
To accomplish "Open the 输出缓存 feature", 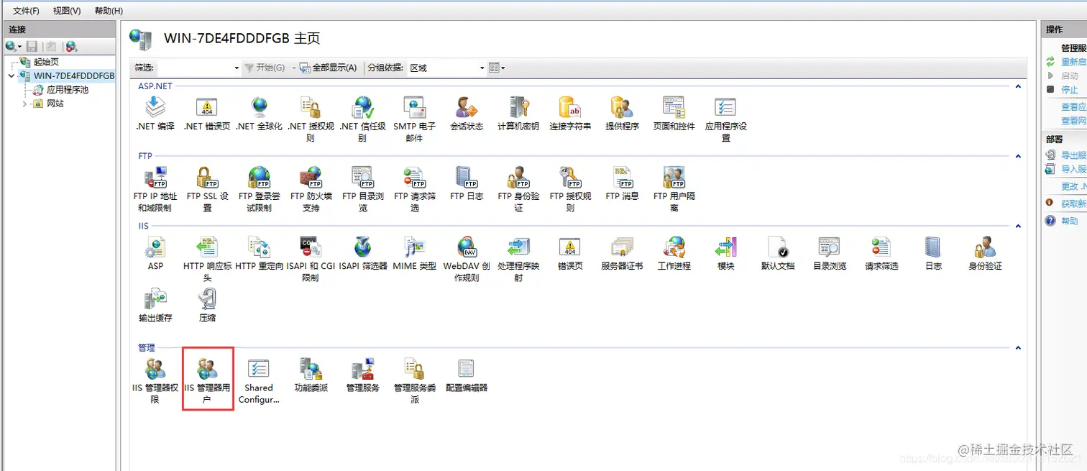I will tap(155, 305).
